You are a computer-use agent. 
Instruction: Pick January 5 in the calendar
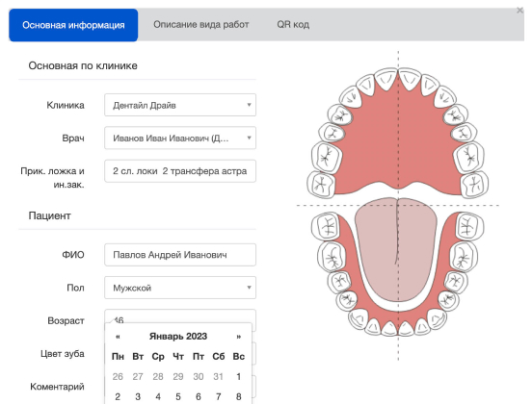(178, 396)
